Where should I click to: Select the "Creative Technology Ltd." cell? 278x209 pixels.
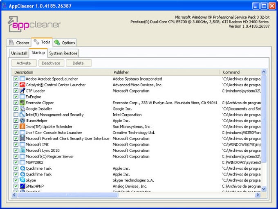[134, 133]
